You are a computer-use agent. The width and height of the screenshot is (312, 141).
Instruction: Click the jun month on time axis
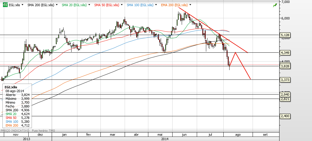[184, 135]
